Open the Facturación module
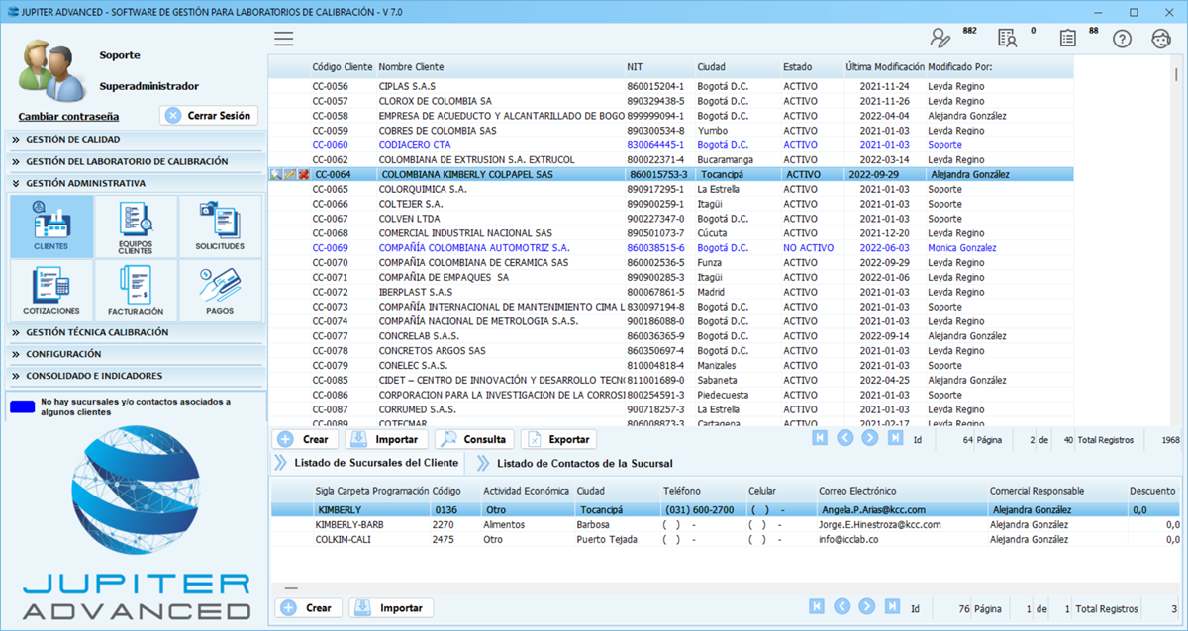The image size is (1188, 631). pyautogui.click(x=136, y=290)
